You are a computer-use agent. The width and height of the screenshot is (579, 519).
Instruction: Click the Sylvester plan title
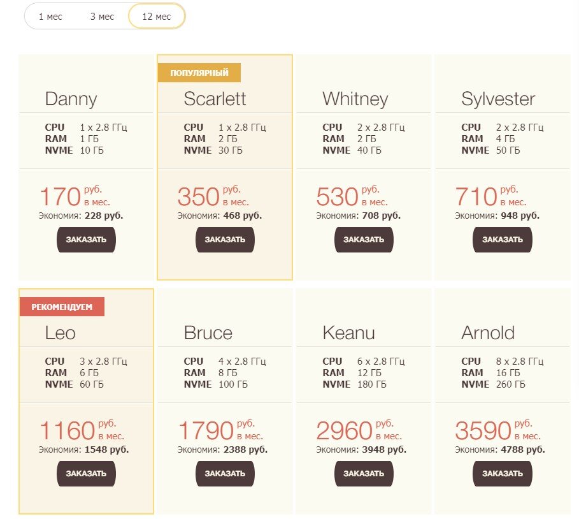tap(498, 99)
